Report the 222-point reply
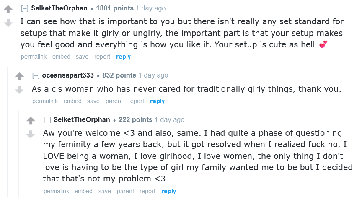The width and height of the screenshot is (357, 197). [147, 191]
